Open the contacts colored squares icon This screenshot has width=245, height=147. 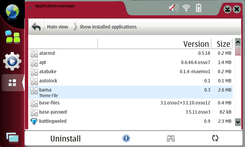pos(12,37)
